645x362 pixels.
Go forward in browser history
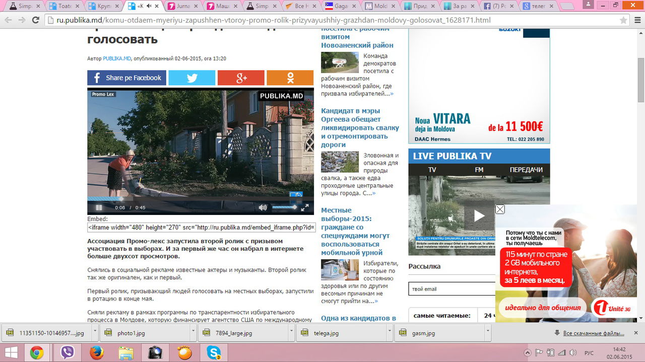click(x=22, y=20)
